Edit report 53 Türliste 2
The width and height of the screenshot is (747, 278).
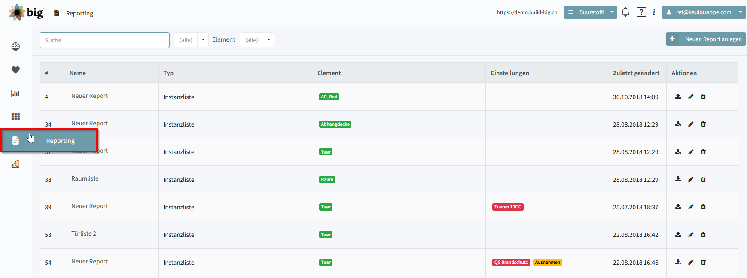691,235
